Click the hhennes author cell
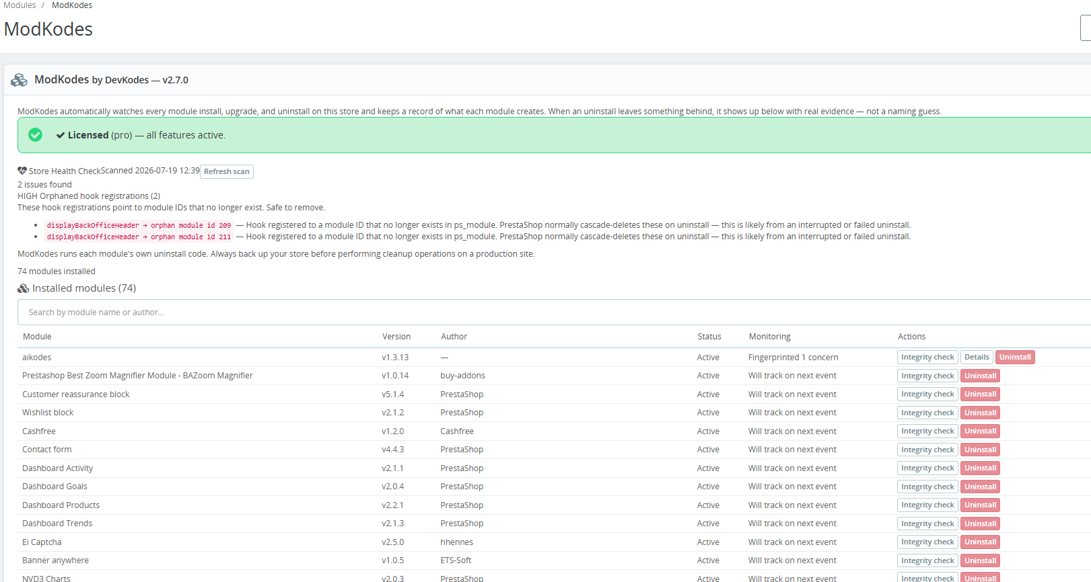Screen dimensions: 1091x582 456,542
